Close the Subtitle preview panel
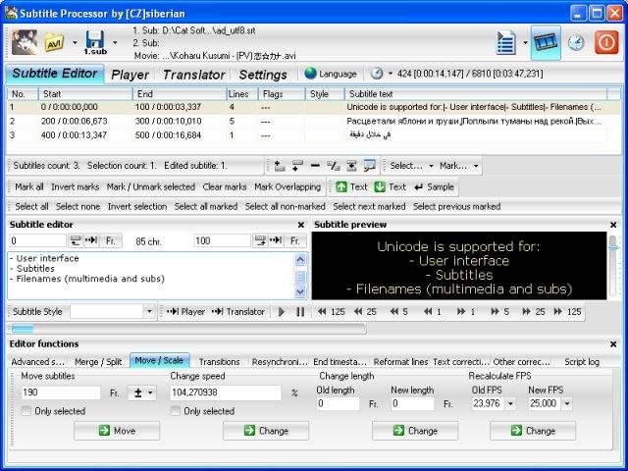This screenshot has width=628, height=471. coord(613,225)
